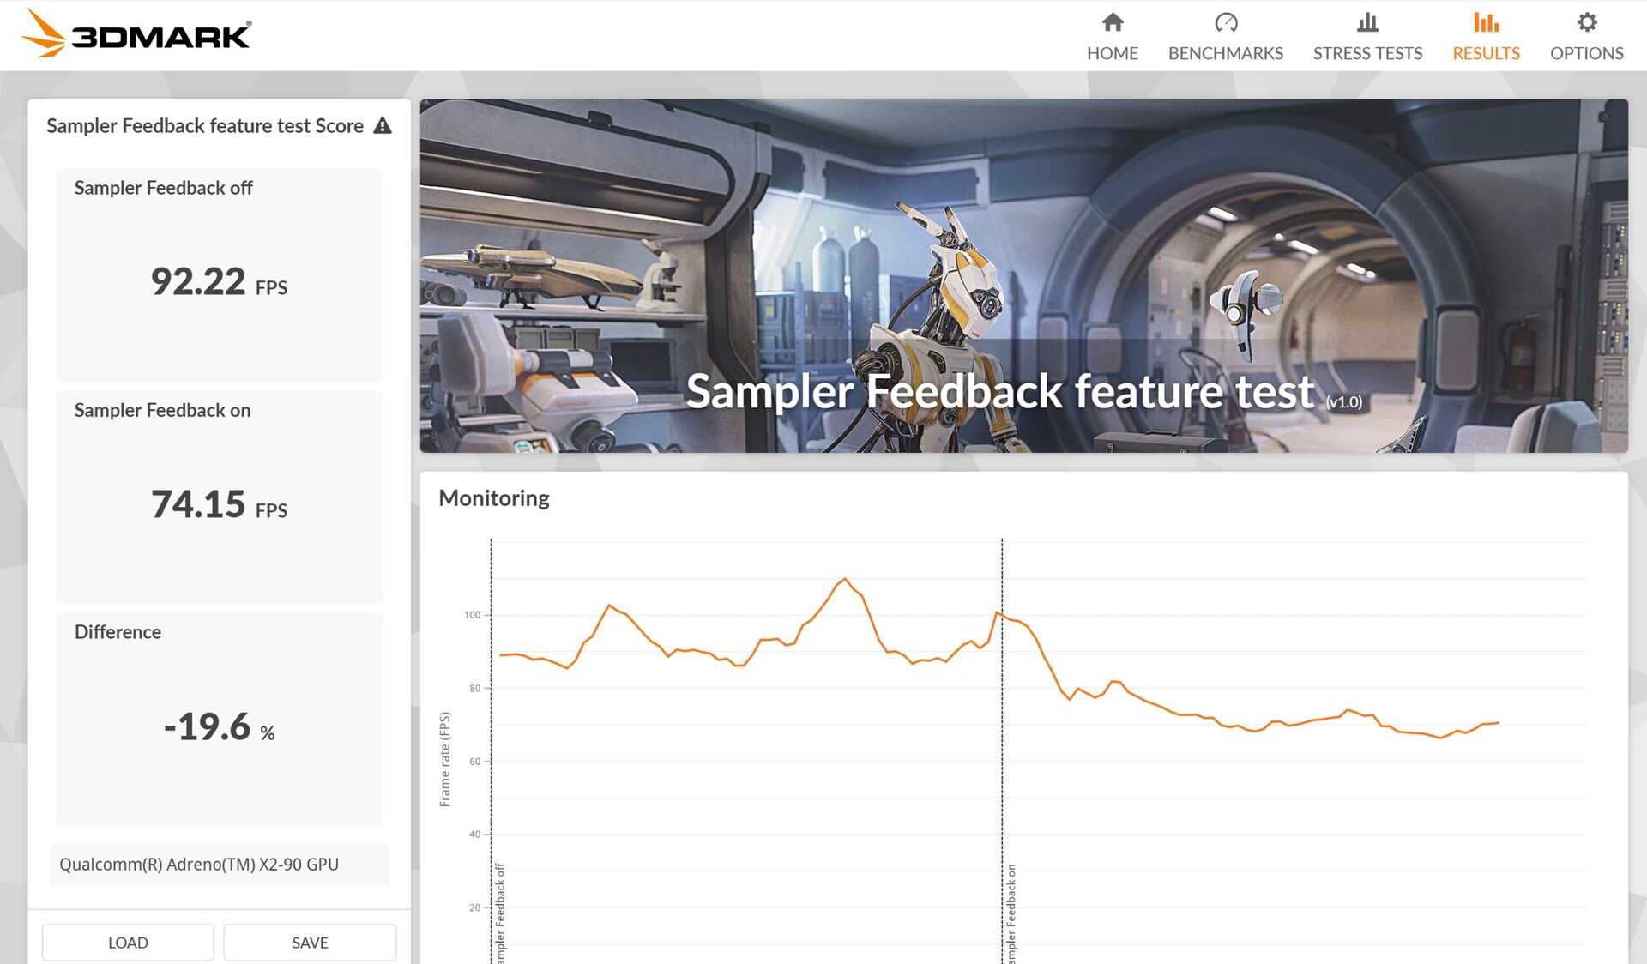Image resolution: width=1647 pixels, height=964 pixels.
Task: Click the Stress Tests bar chart icon
Action: 1367,21
